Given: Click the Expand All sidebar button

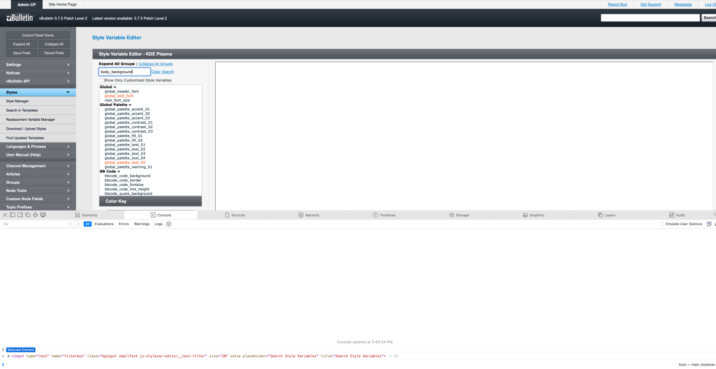Looking at the screenshot, I should coord(21,44).
